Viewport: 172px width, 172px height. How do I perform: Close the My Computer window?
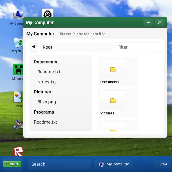pos(160,22)
